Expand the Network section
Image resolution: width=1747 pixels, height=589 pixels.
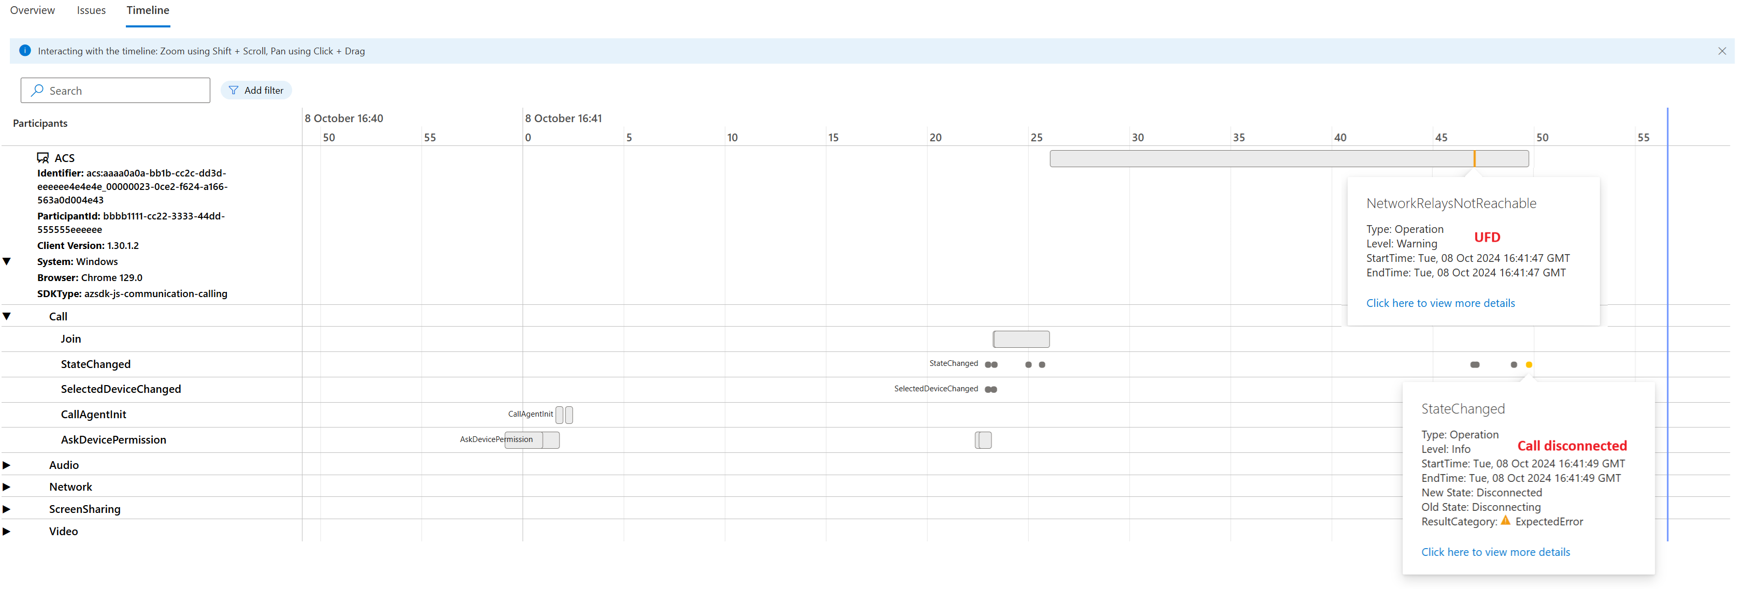(x=7, y=487)
